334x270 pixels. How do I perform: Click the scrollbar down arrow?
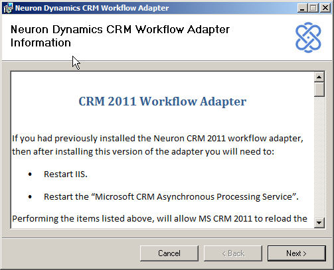(x=319, y=223)
